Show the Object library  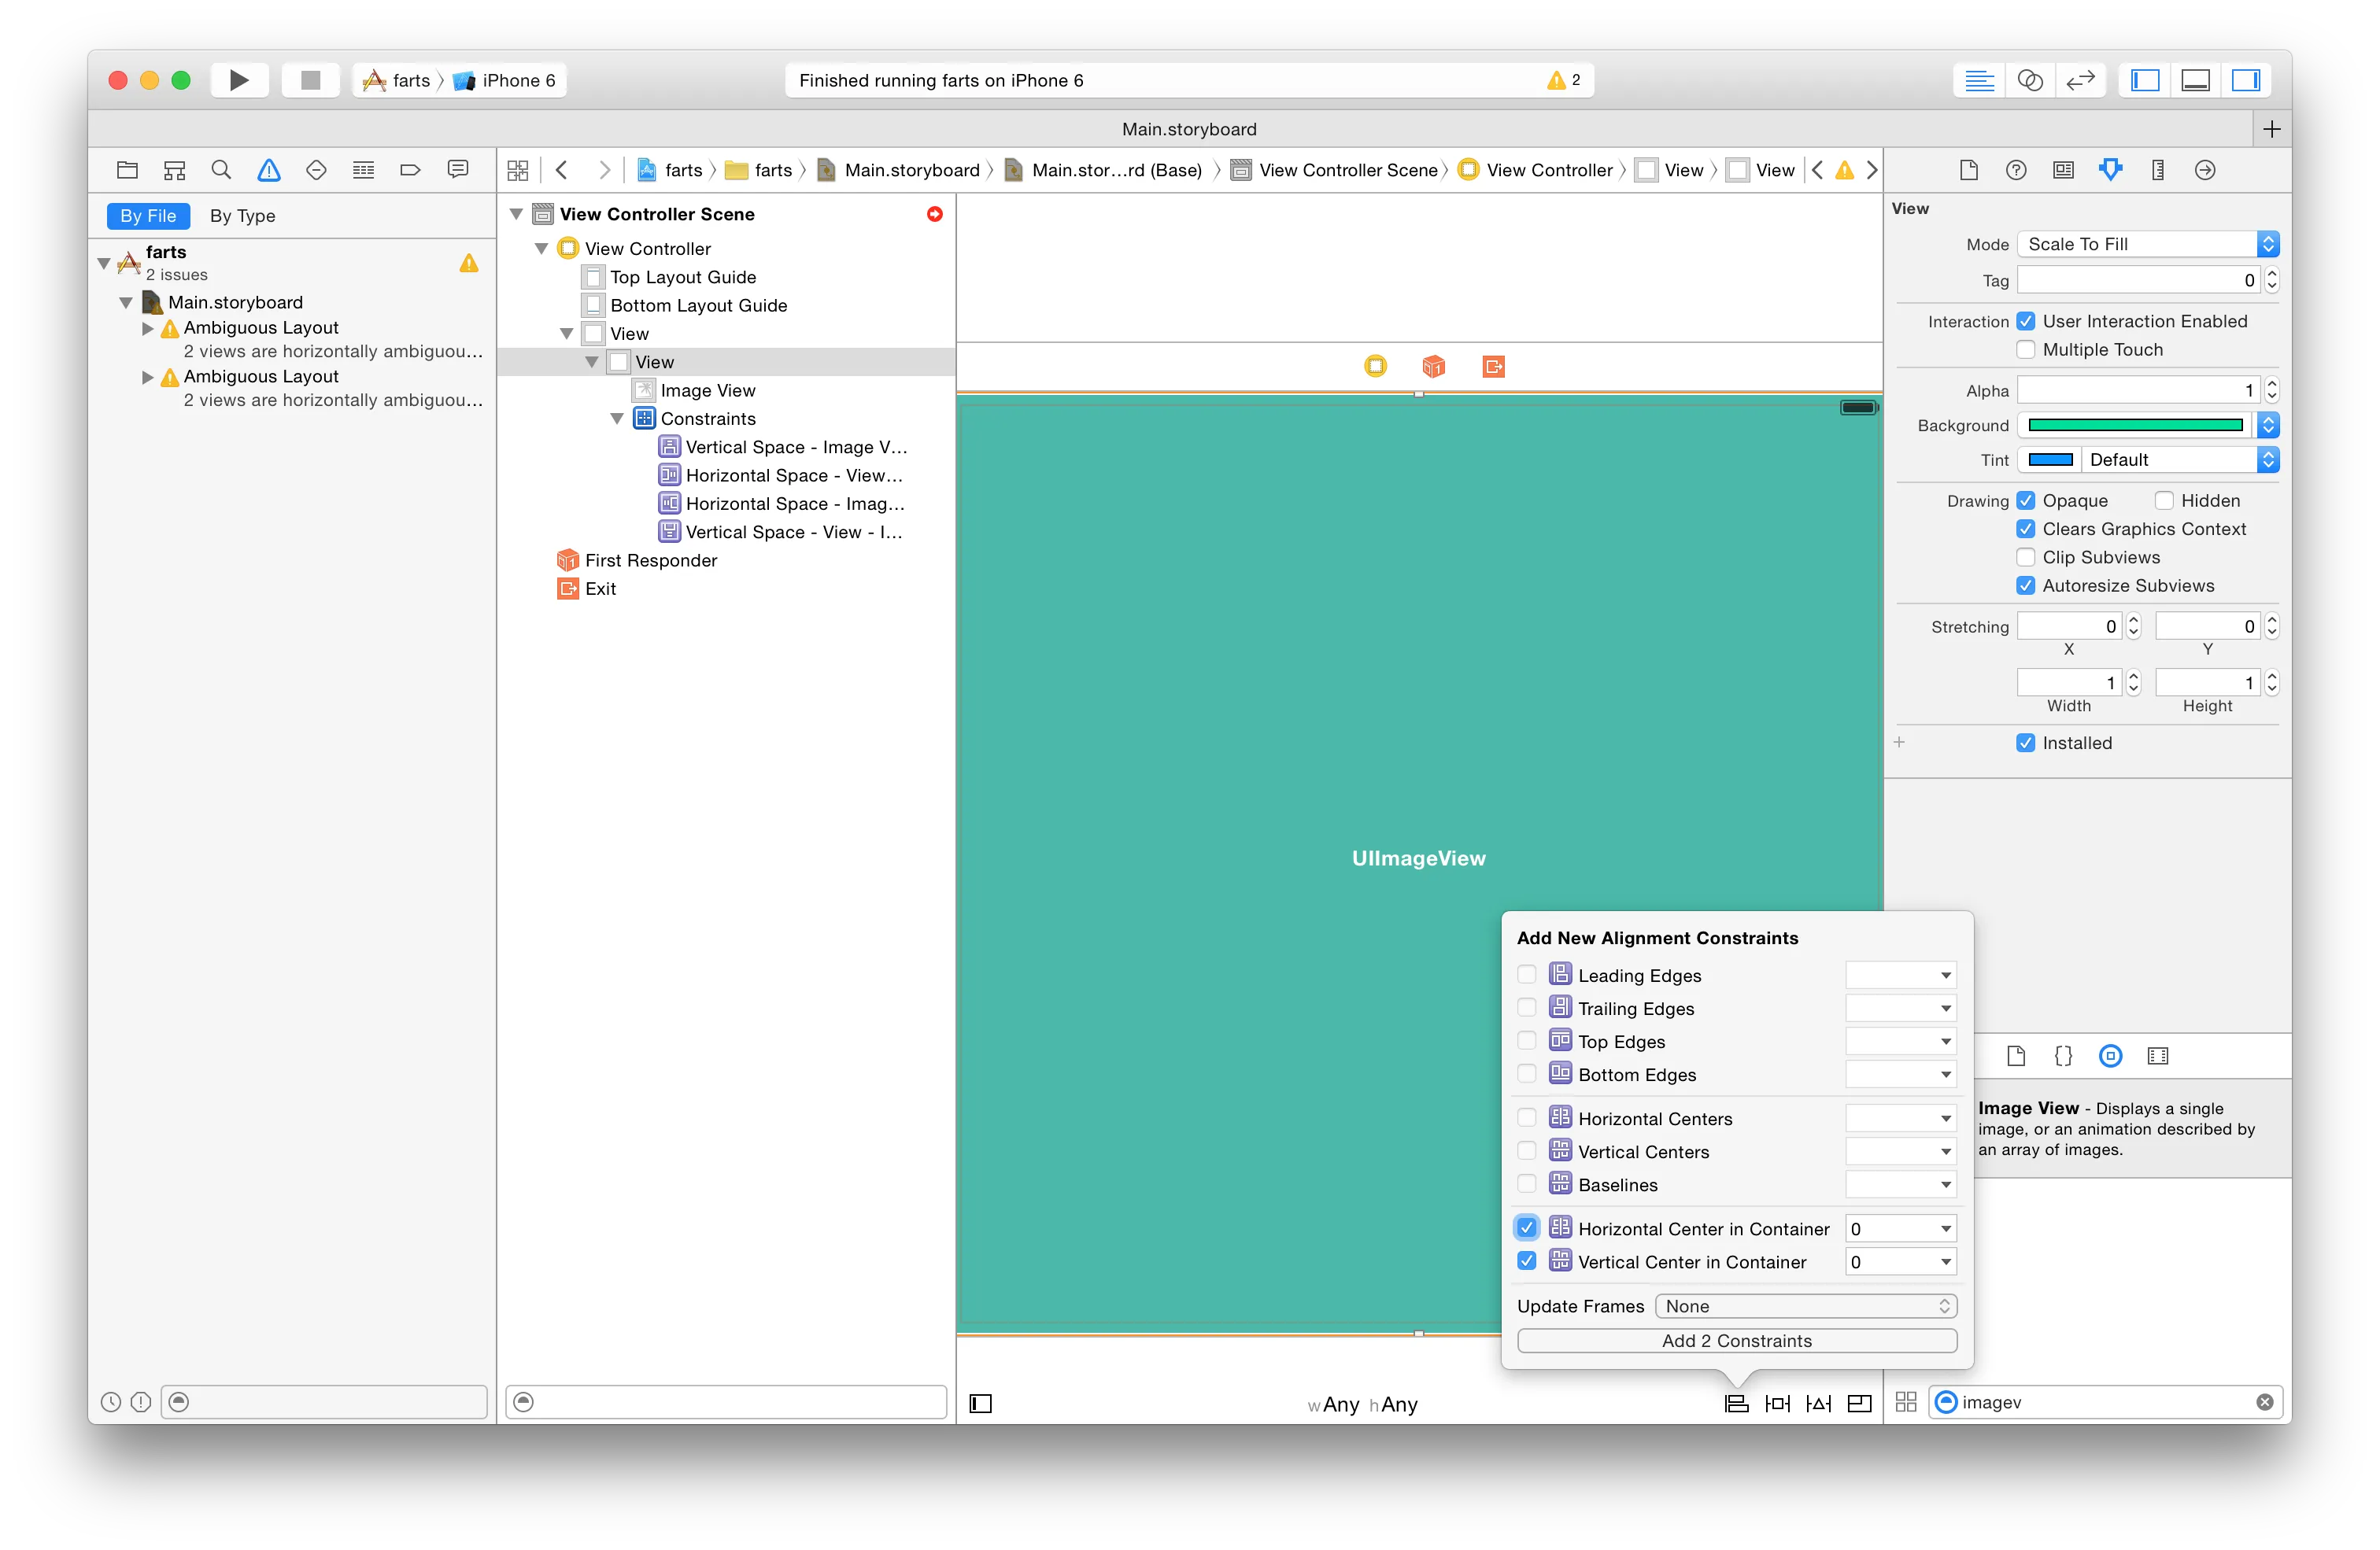[x=2111, y=1056]
